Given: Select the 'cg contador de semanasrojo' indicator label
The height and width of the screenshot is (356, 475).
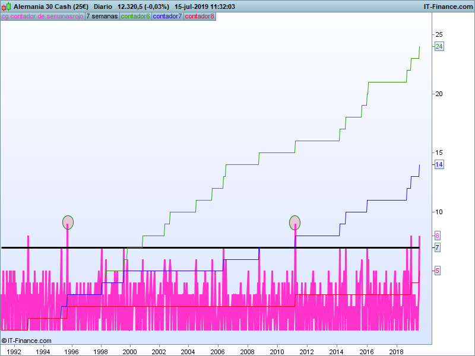Looking at the screenshot, I should [43, 16].
